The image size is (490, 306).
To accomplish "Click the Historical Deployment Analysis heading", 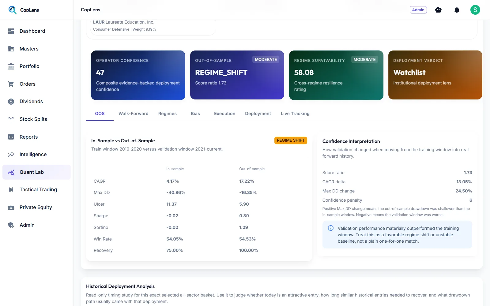I will (x=120, y=286).
